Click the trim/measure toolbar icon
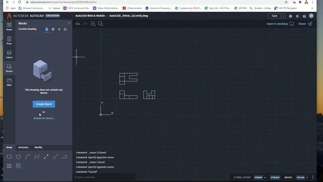Image resolution: width=323 pixels, height=182 pixels. [93, 24]
